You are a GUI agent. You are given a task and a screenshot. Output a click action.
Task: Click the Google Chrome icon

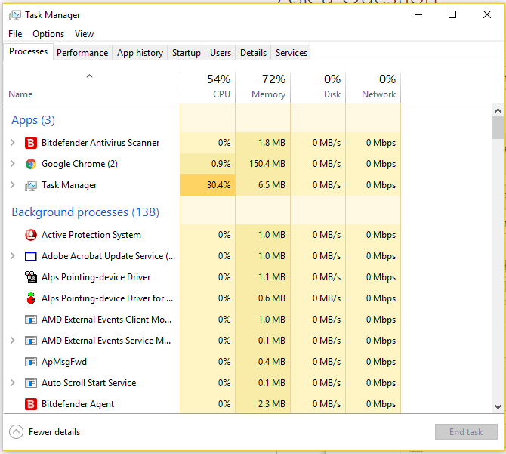tap(31, 164)
